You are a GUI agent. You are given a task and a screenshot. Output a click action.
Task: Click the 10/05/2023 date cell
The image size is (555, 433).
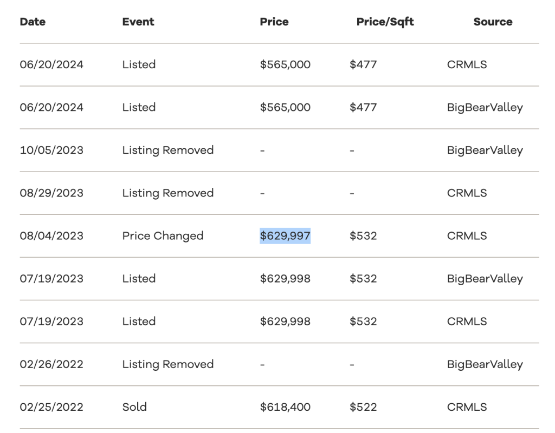[x=51, y=150]
